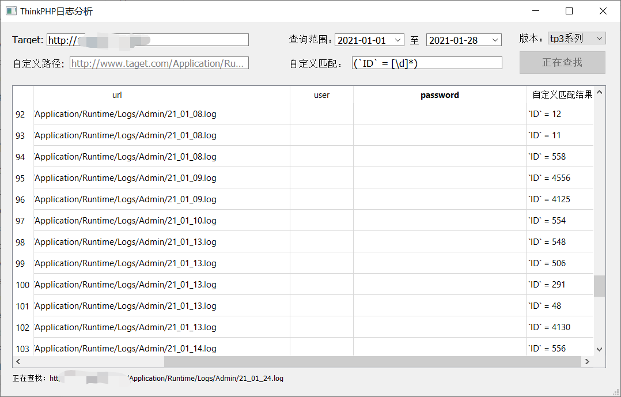Image resolution: width=621 pixels, height=397 pixels.
Task: Click the result cell `ID` = 506
Action: 560,263
